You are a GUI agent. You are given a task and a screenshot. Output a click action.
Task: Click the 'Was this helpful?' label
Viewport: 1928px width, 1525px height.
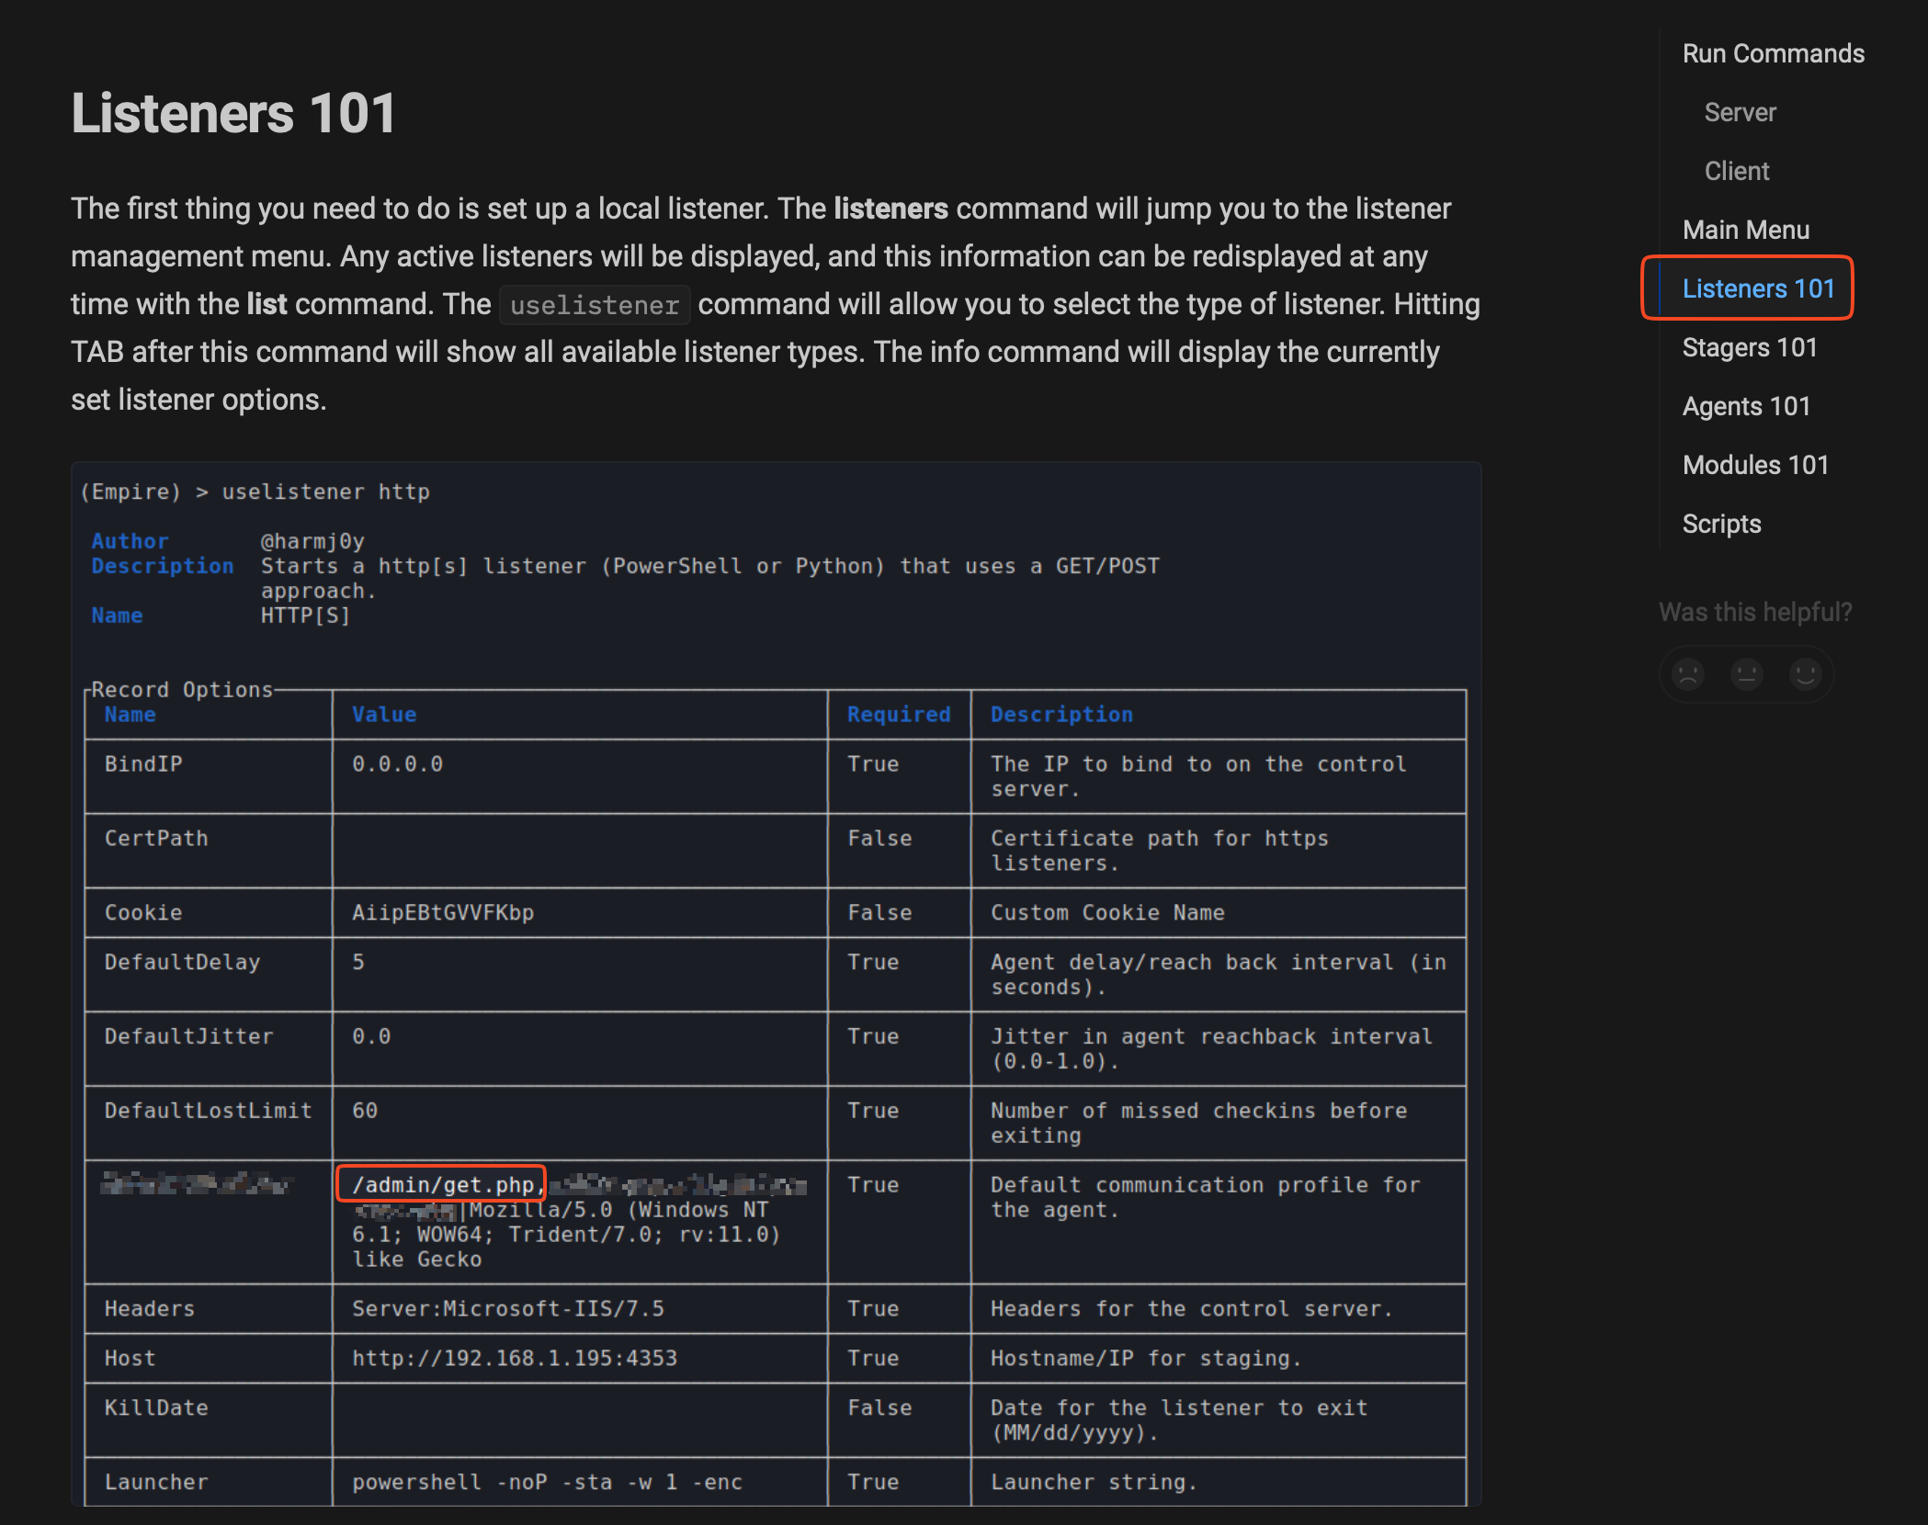pos(1755,612)
